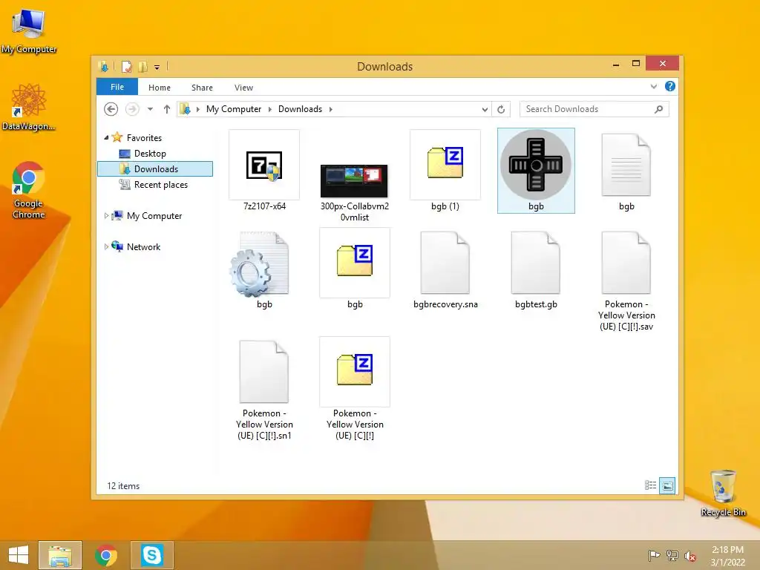This screenshot has width=760, height=570.
Task: Expand arrow after My Computer in address bar
Action: point(269,109)
